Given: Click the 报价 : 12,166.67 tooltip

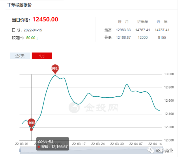Looking at the screenshot, I should (53, 144).
